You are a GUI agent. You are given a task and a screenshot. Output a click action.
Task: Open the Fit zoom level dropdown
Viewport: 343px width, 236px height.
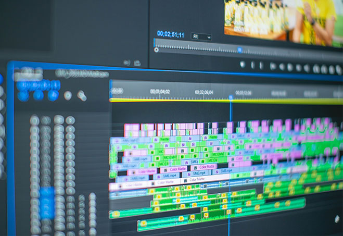tap(201, 37)
